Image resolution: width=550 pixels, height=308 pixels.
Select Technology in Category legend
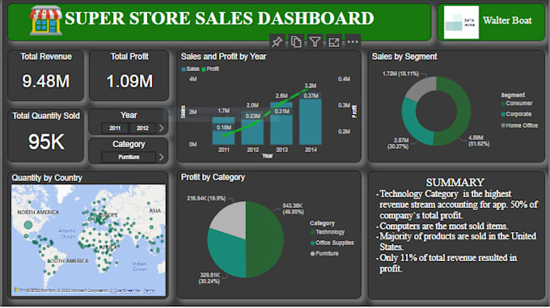(x=328, y=232)
